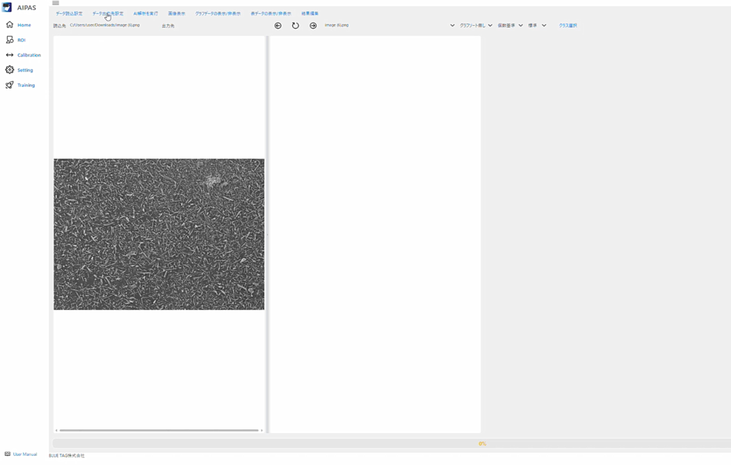Screen dimensions: 731x465
Task: Click the Setting gear icon
Action: [9, 70]
